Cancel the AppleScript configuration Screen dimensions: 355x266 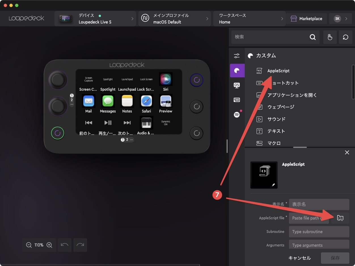[299, 258]
